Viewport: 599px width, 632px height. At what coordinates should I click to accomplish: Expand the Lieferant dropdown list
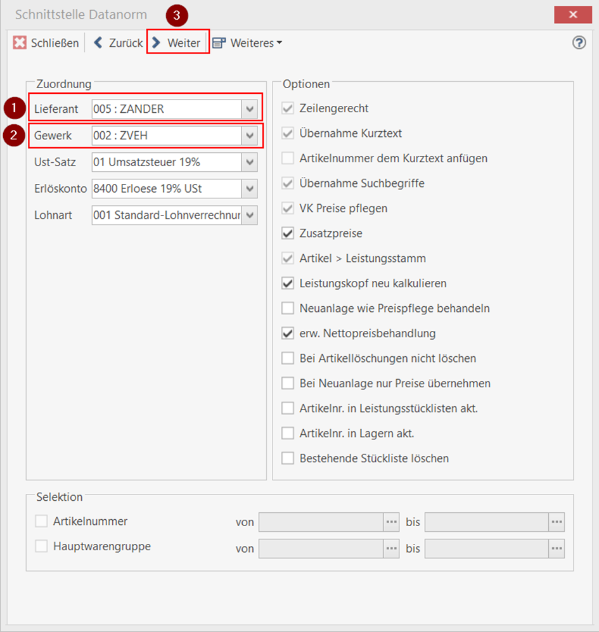(x=249, y=109)
